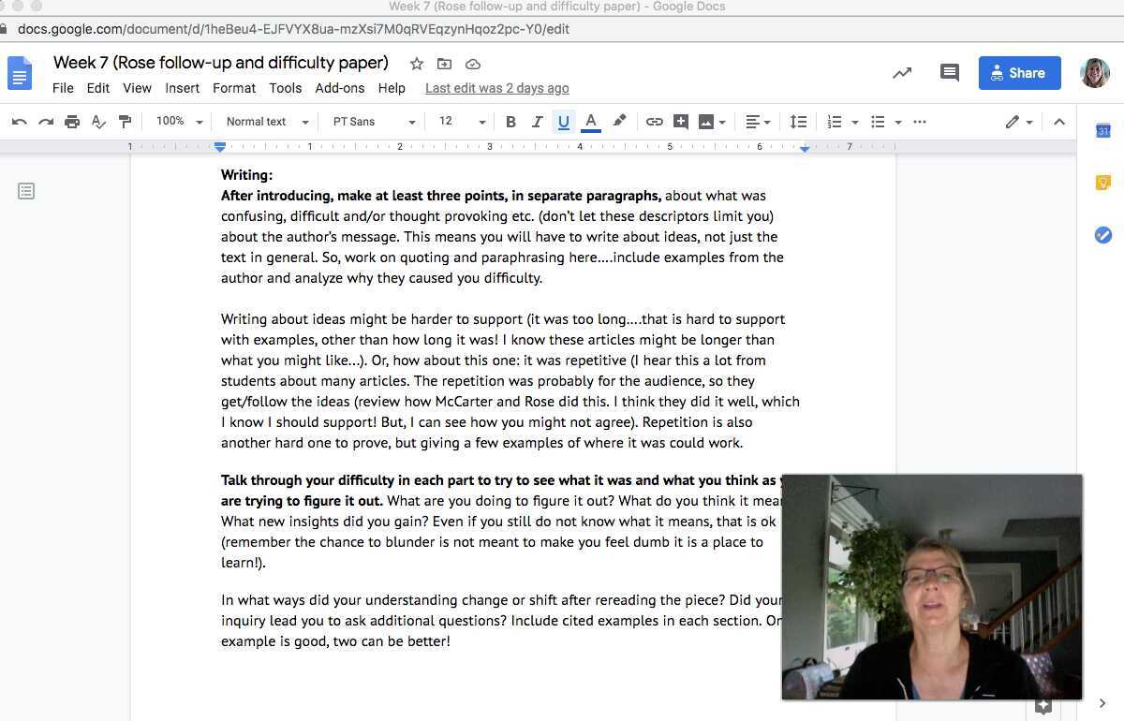Open Google Keep in side panel
1124x721 pixels.
tap(1102, 183)
